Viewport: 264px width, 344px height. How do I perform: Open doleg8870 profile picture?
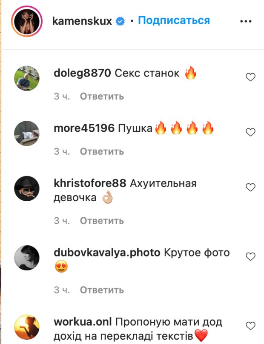27,78
